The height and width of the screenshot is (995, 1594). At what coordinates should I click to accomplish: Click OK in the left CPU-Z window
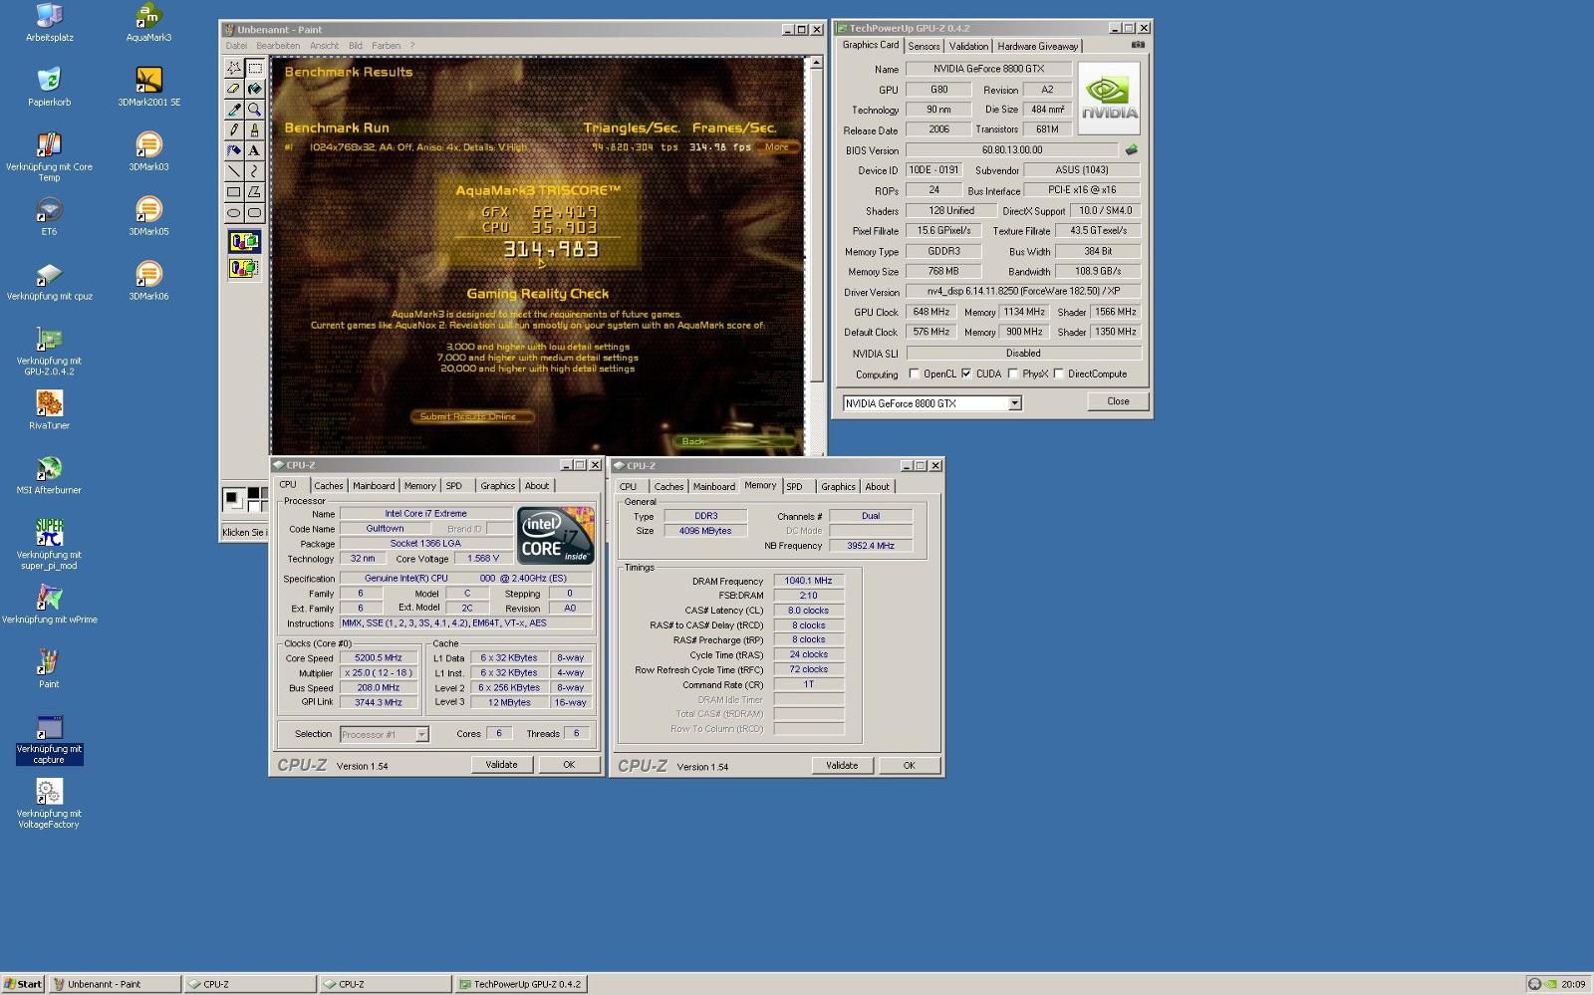[569, 765]
